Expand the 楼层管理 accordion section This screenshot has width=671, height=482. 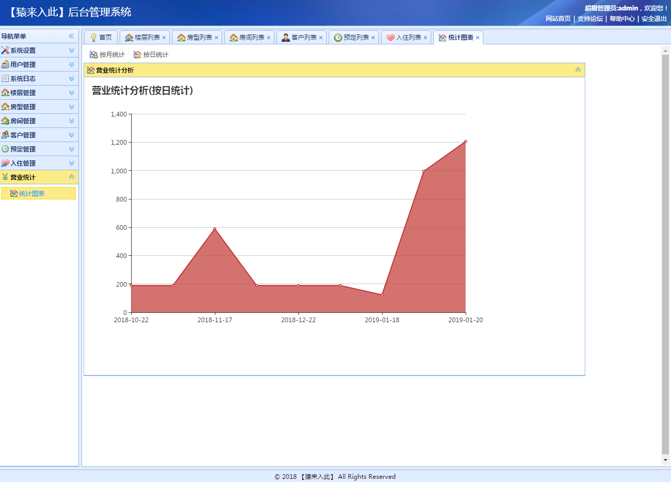click(72, 93)
